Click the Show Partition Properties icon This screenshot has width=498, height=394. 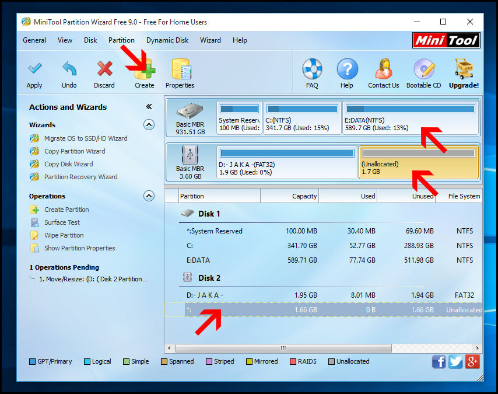pos(34,248)
